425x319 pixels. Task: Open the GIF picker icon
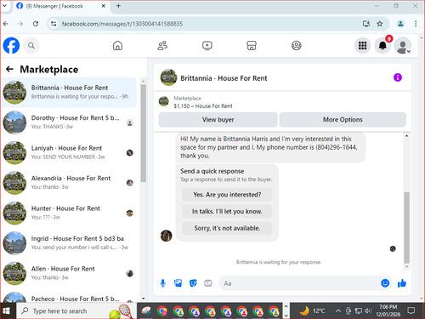tap(208, 283)
